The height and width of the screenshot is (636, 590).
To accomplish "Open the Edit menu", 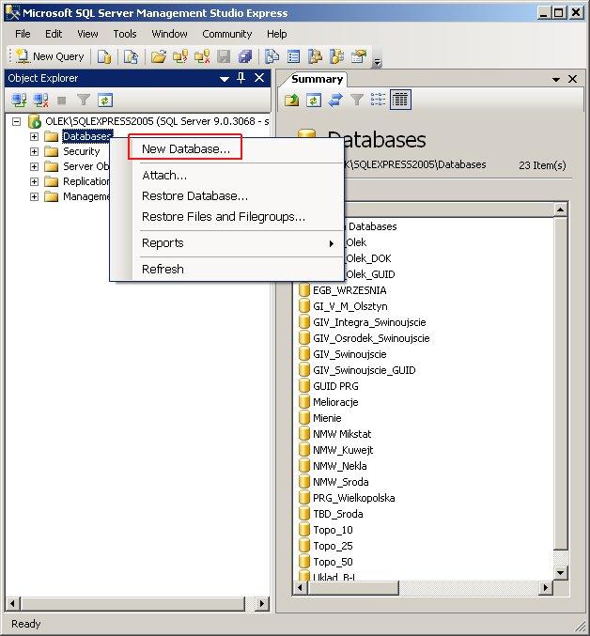I will click(54, 34).
